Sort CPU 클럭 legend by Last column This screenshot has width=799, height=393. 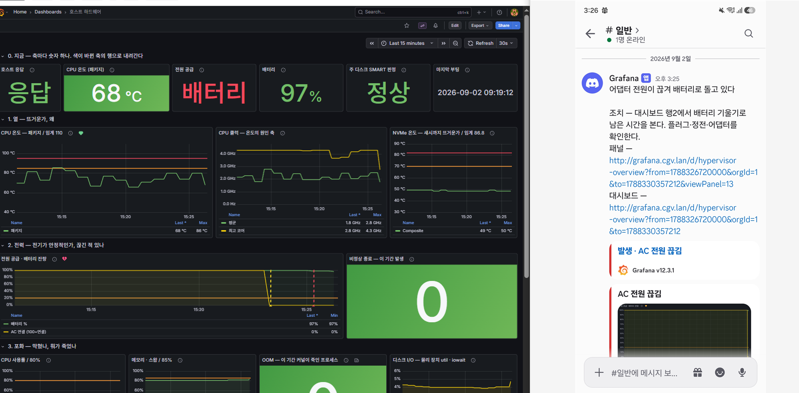(x=353, y=215)
